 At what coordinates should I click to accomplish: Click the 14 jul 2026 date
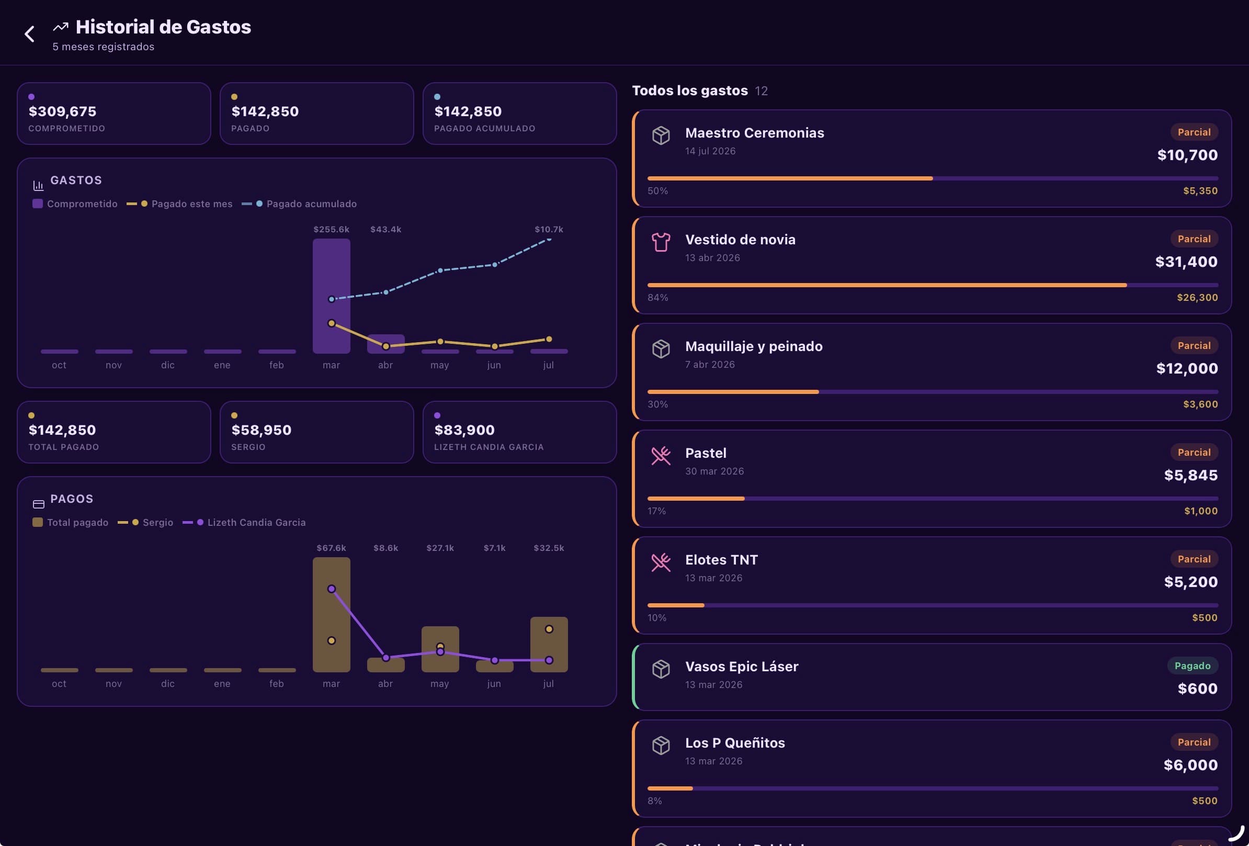point(710,151)
